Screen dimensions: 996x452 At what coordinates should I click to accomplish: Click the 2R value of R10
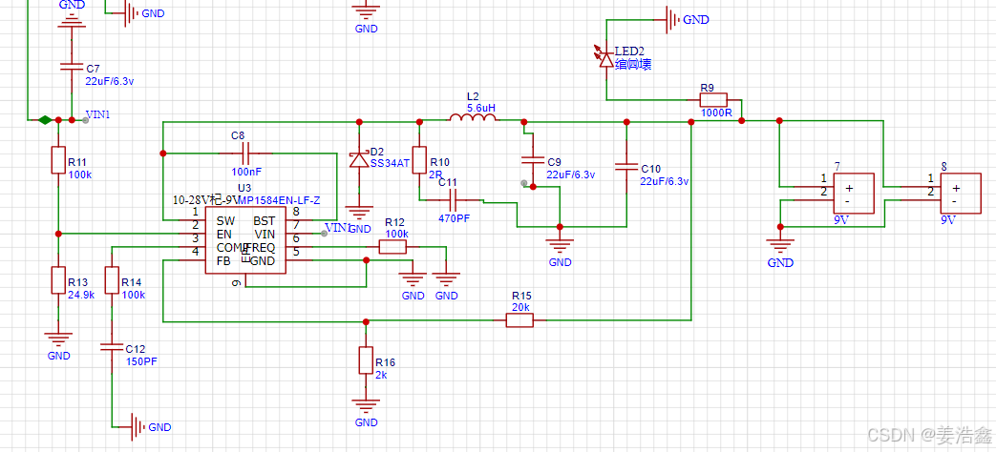tap(435, 175)
